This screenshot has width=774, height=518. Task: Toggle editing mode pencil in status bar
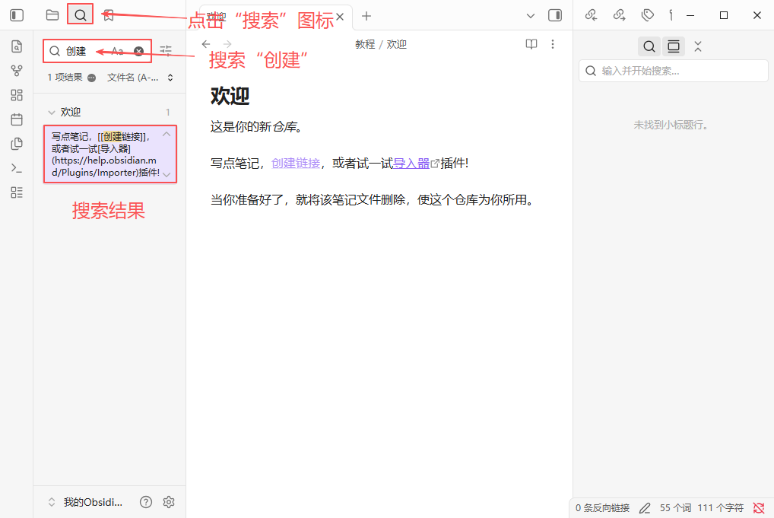(x=645, y=507)
